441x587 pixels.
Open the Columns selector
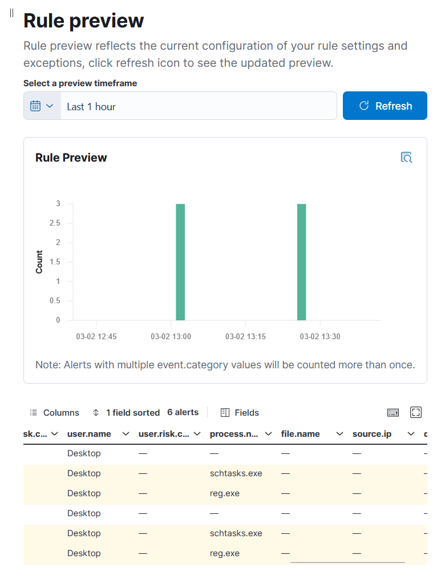(x=54, y=413)
